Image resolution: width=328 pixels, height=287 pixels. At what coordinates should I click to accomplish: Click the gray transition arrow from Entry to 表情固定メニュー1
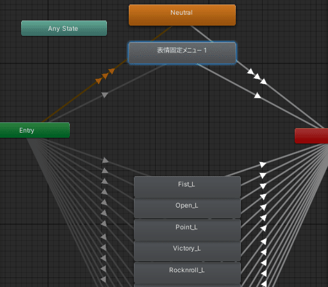click(104, 95)
